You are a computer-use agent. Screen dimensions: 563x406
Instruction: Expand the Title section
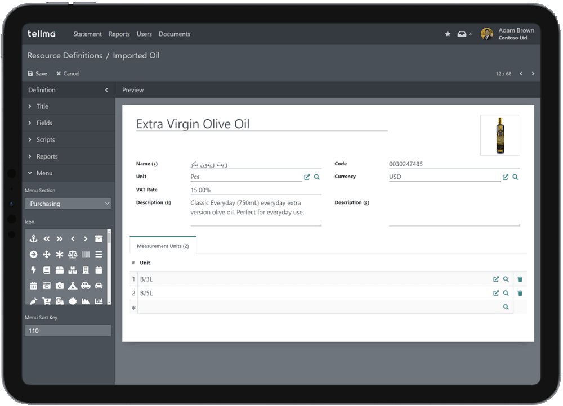[x=69, y=106]
